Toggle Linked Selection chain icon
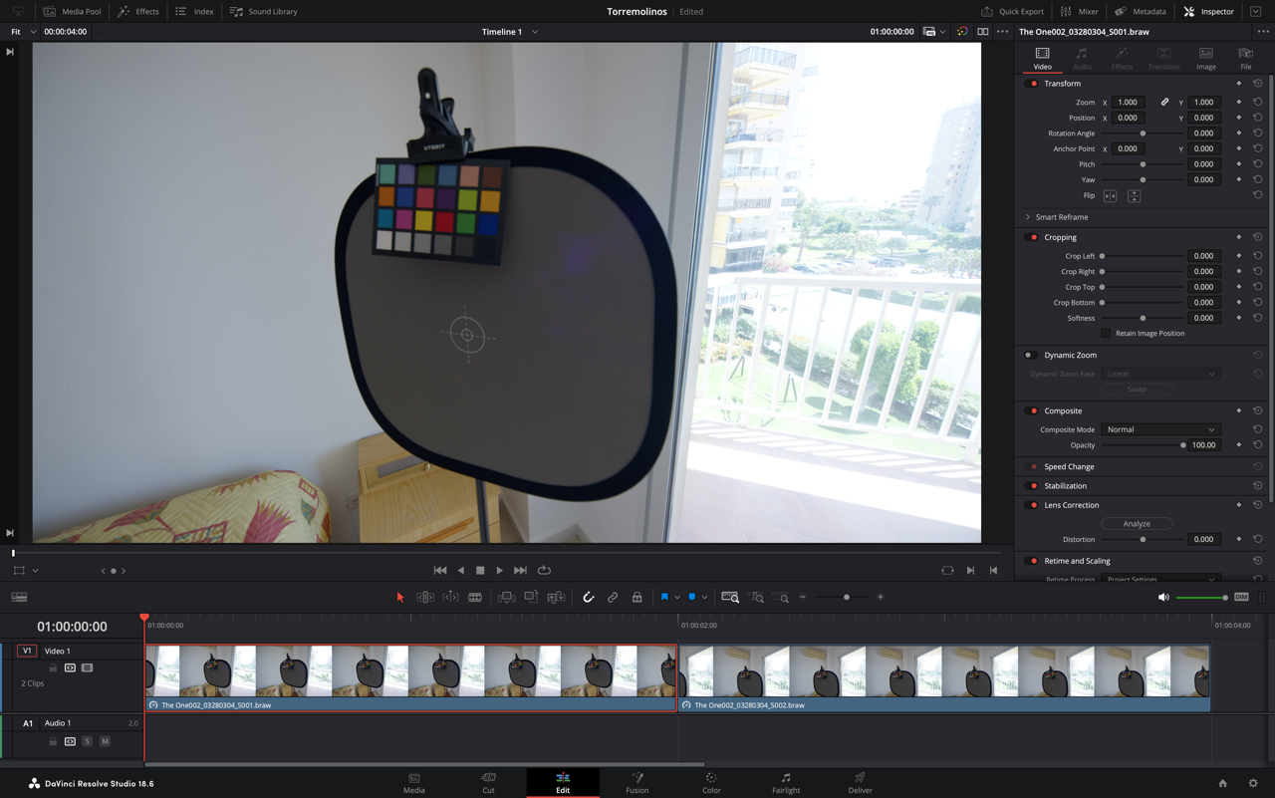This screenshot has width=1275, height=798. [x=613, y=598]
